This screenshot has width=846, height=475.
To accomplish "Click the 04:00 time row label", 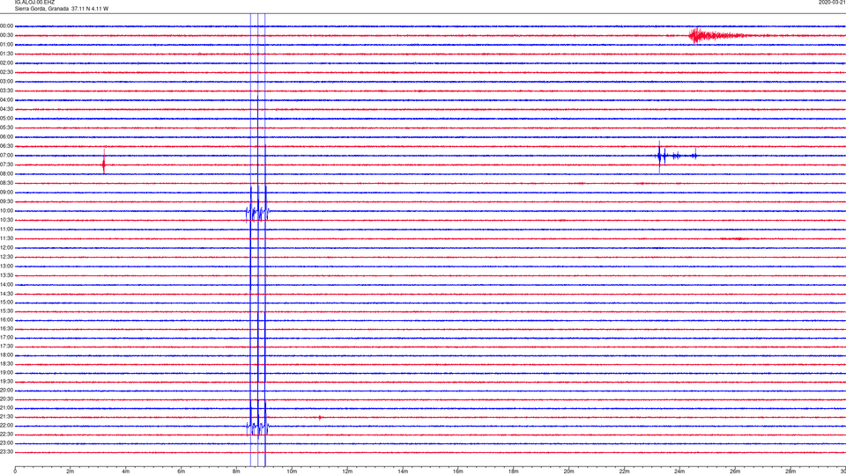I will click(6, 99).
